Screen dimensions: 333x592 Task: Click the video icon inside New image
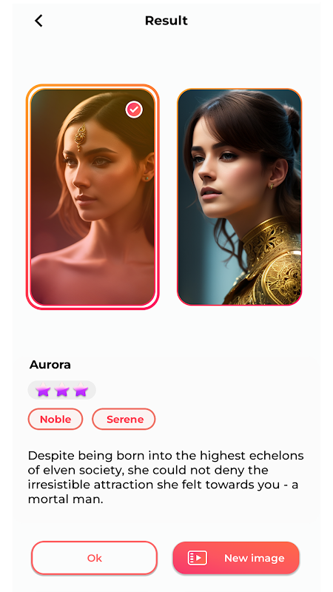pyautogui.click(x=198, y=558)
